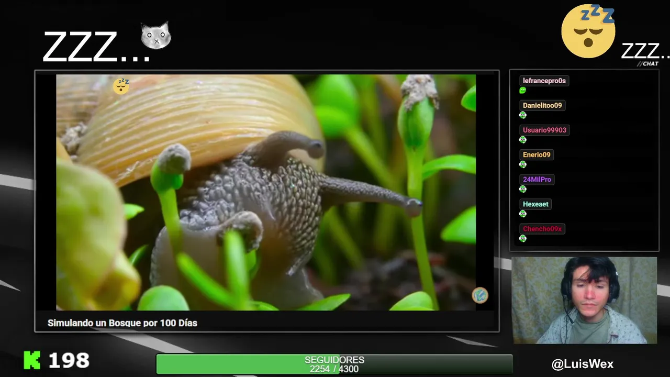Screen dimensions: 670x377
Task: Click the emote under Usuario99903
Action: point(522,140)
